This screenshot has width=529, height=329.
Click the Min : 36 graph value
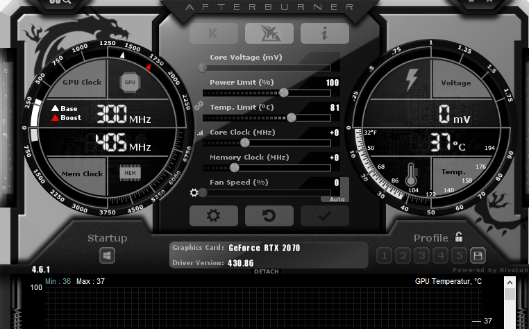[x=58, y=281]
